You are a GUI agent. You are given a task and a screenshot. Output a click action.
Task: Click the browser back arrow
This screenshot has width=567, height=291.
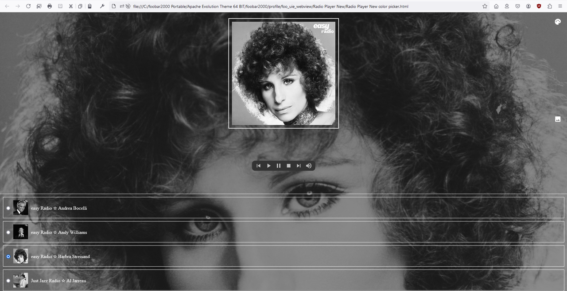[7, 6]
